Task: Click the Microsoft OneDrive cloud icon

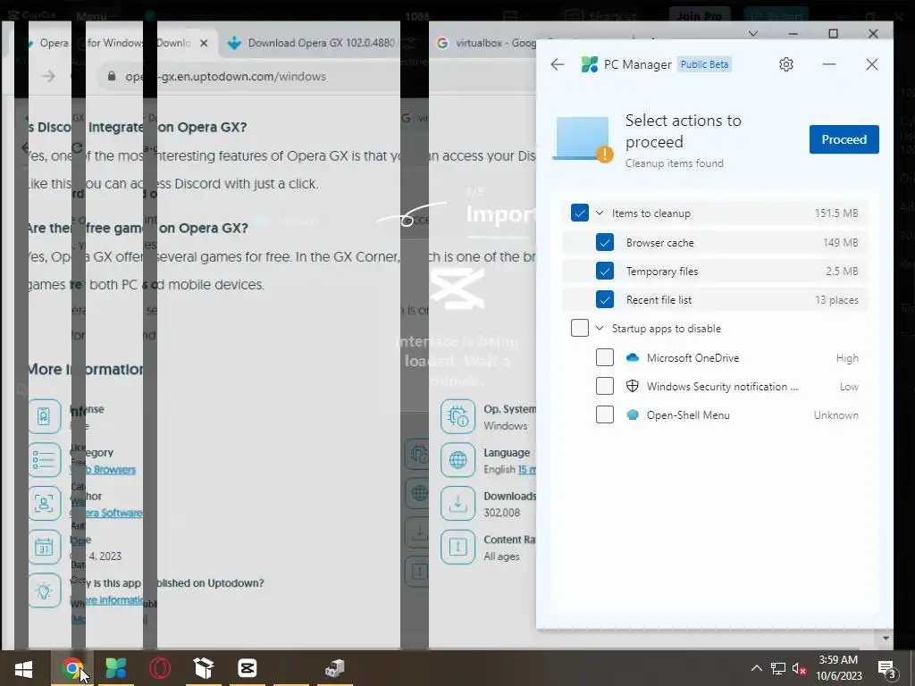Action: pyautogui.click(x=632, y=357)
